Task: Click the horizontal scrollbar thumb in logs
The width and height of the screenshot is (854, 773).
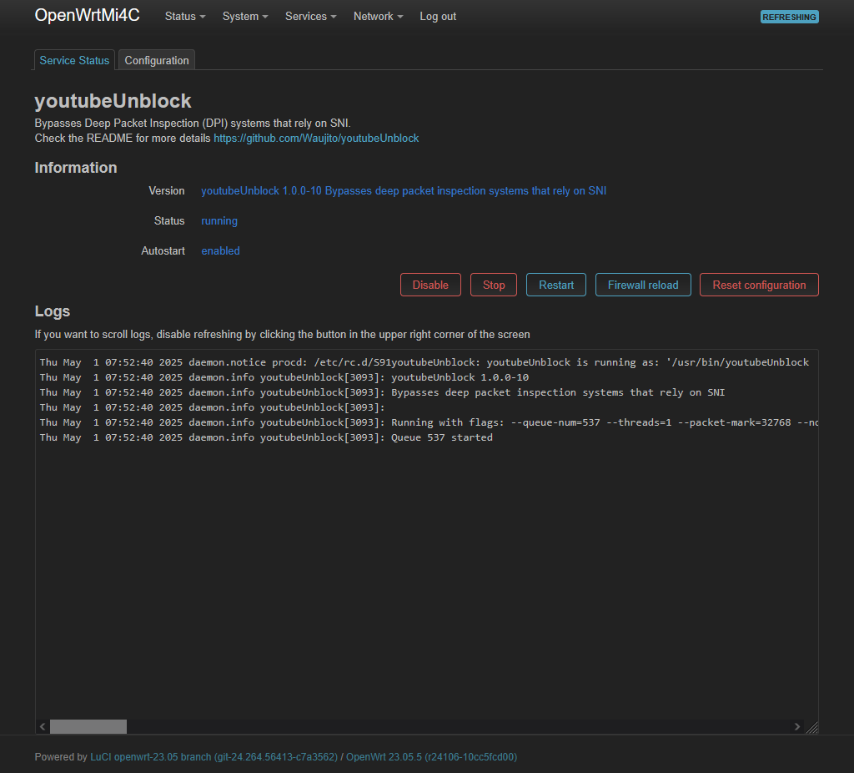Action: [88, 726]
